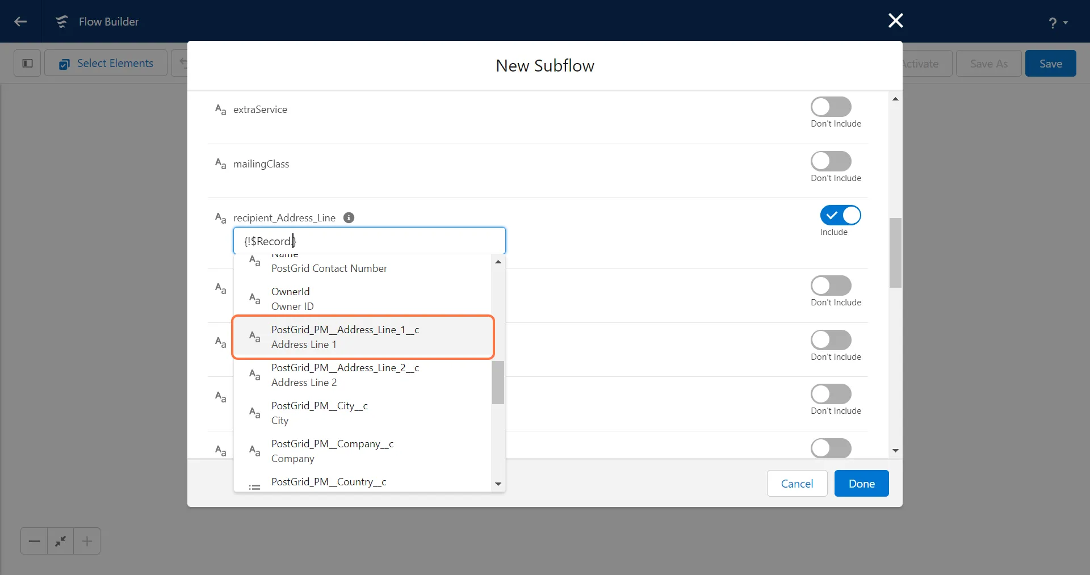Screen dimensions: 1090x575
Task: Open the help question mark menu
Action: click(x=1057, y=23)
